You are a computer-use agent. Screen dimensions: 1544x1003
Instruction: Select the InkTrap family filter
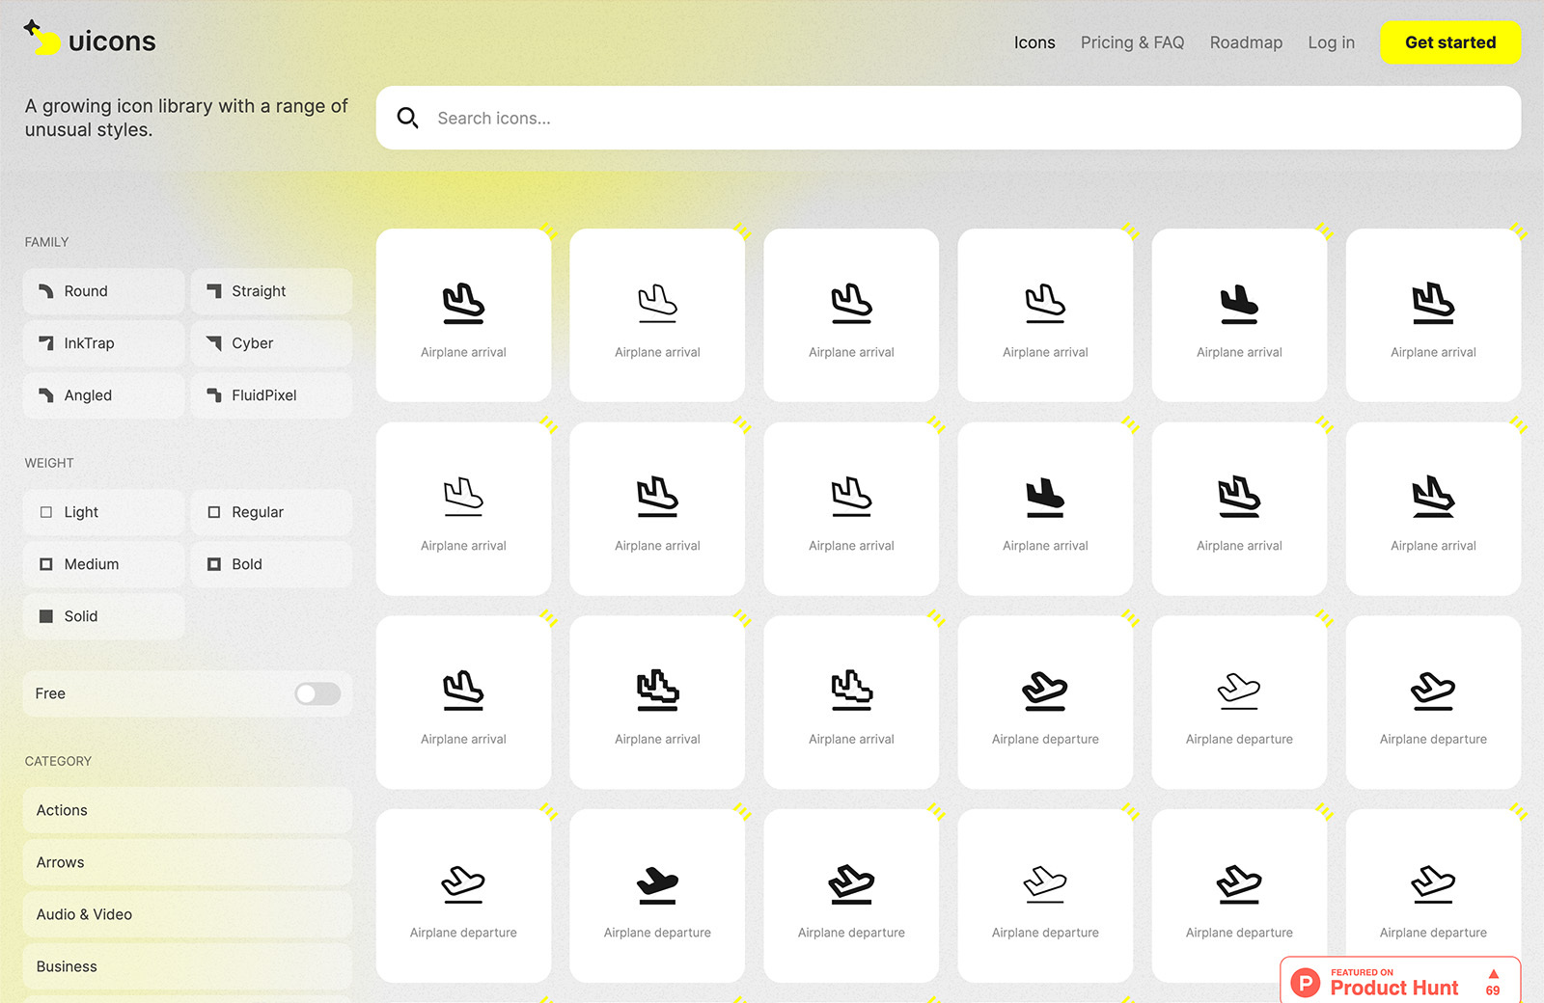tap(103, 343)
